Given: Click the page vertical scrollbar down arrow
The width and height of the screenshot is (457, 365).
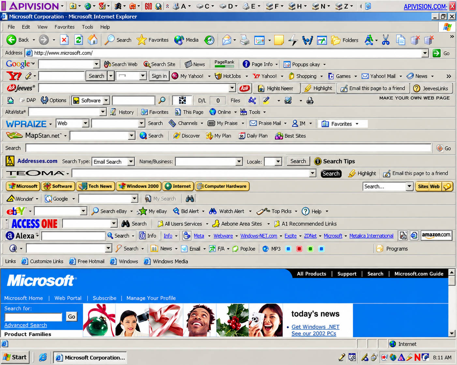Looking at the screenshot, I should click(x=452, y=333).
